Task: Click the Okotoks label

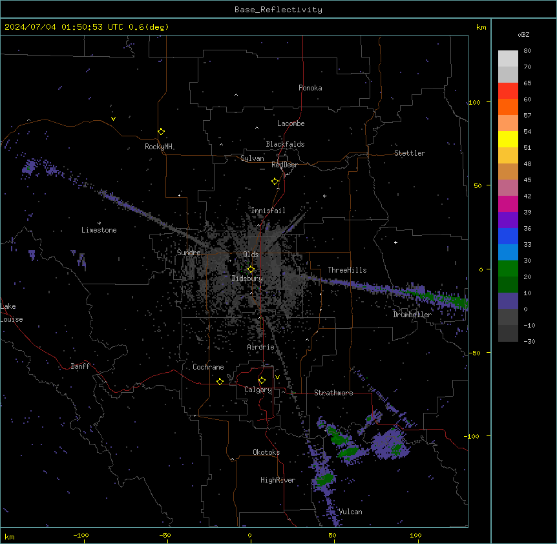Action: 266,452
